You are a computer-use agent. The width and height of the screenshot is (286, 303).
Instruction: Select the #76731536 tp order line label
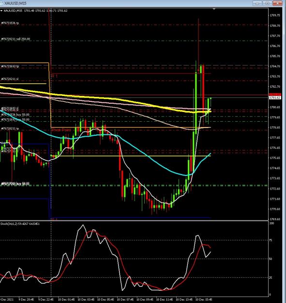tap(10, 23)
